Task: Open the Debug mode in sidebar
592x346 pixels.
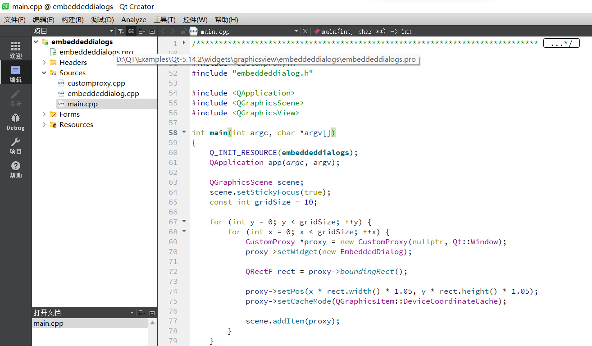Action: click(16, 122)
